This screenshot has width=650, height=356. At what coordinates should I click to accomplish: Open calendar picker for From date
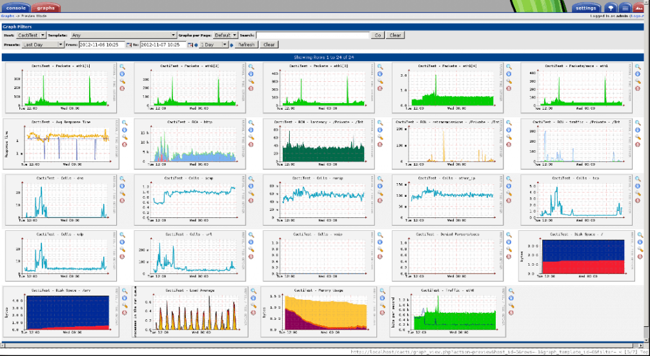[x=128, y=45]
